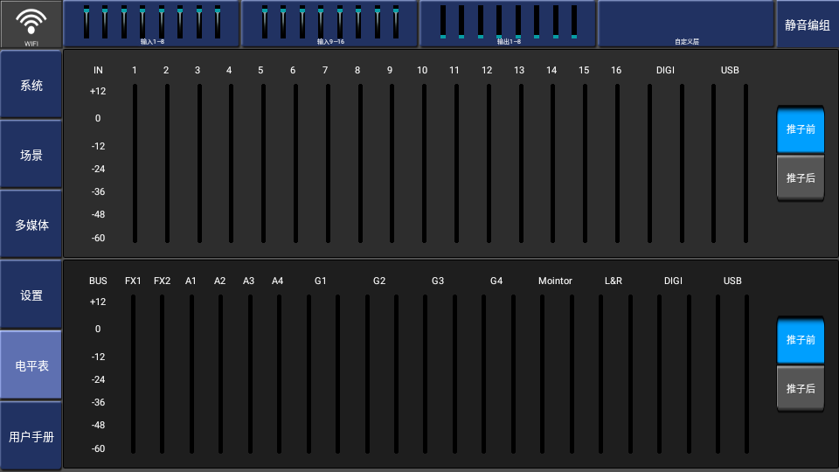Select input channel 9 meter label
The width and height of the screenshot is (839, 472).
click(390, 70)
